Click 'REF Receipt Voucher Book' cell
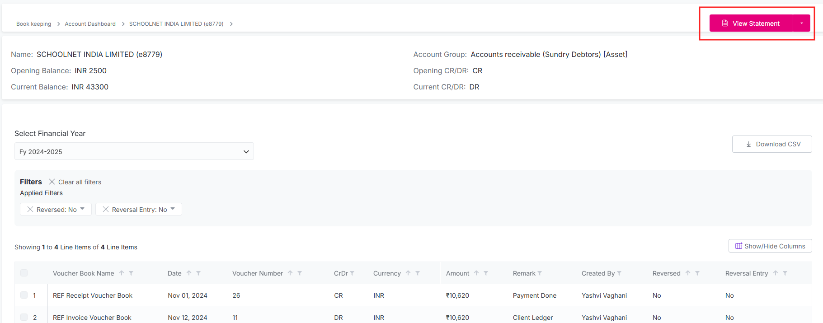Screen dimensions: 823x323 [x=93, y=295]
